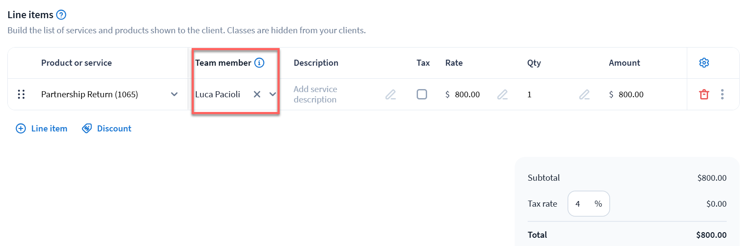Click the Team member info icon

tap(259, 63)
